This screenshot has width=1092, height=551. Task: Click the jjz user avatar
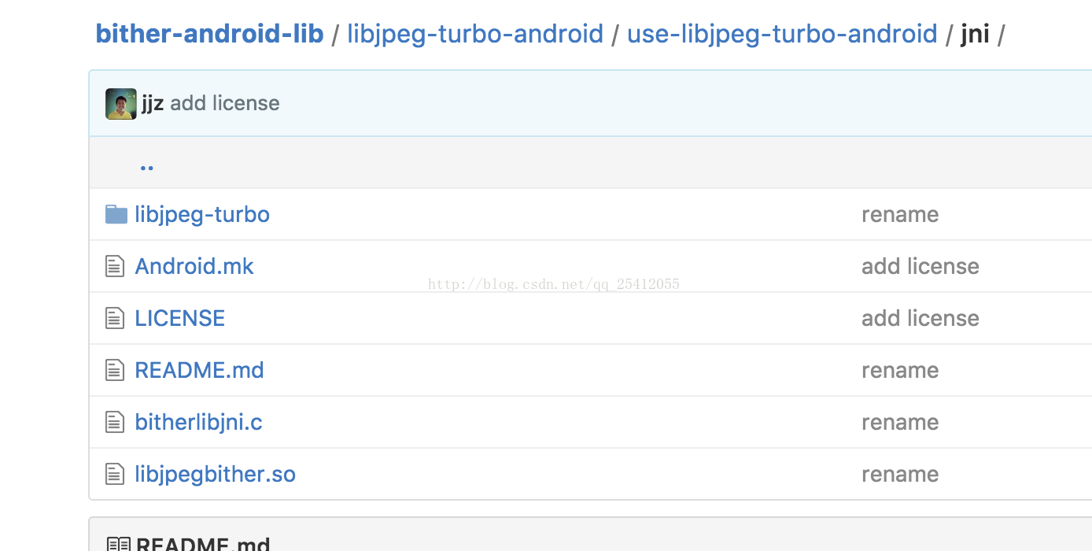coord(121,104)
